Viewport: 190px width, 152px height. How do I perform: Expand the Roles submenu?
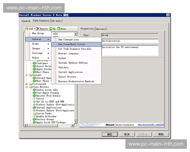click(38, 58)
